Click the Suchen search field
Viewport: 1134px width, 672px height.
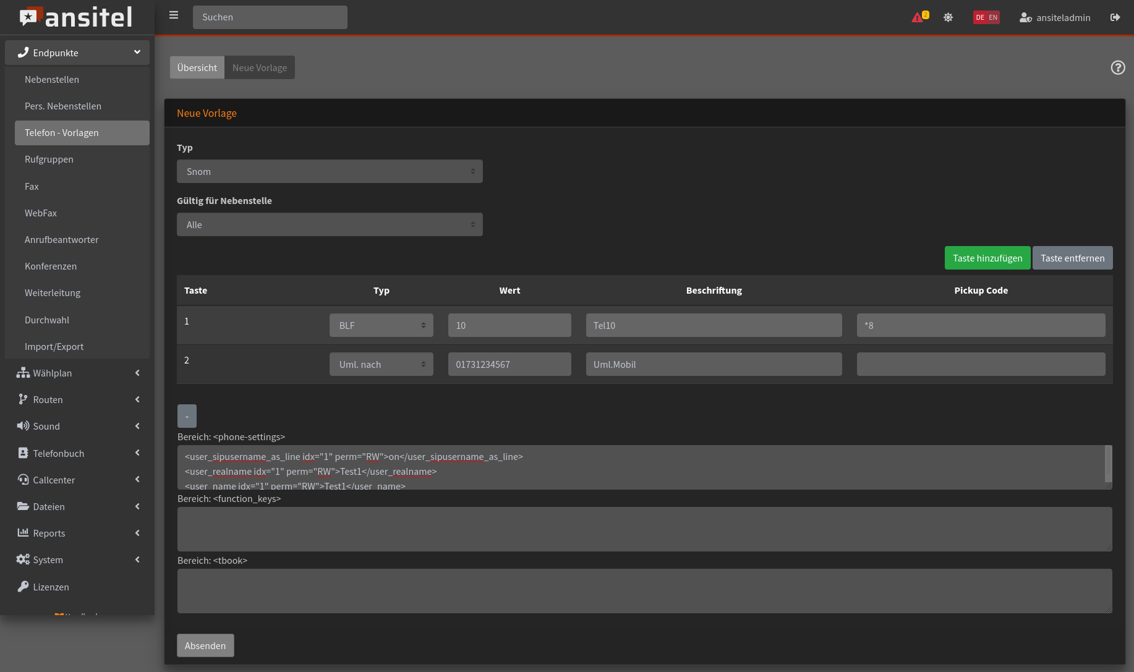pyautogui.click(x=270, y=17)
